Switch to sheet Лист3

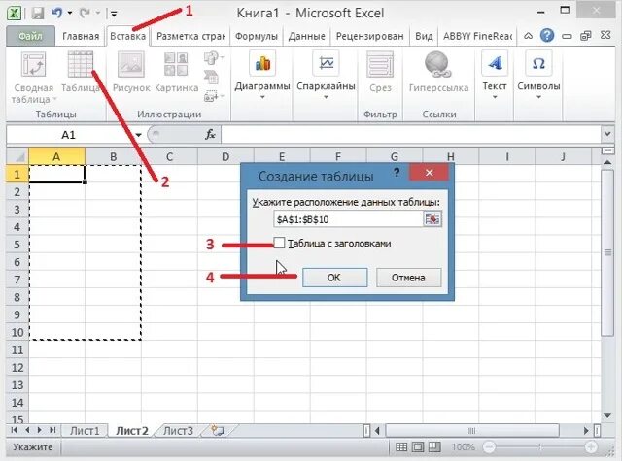click(x=178, y=431)
